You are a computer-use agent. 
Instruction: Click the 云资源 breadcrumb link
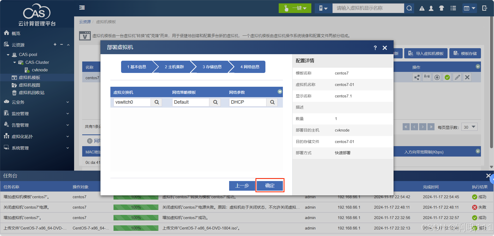pyautogui.click(x=85, y=22)
